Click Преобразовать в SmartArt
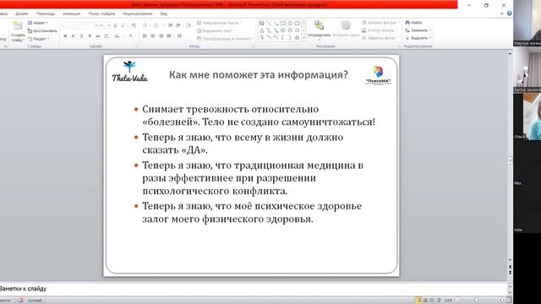Screen dimensions: 541x304 point(226,39)
